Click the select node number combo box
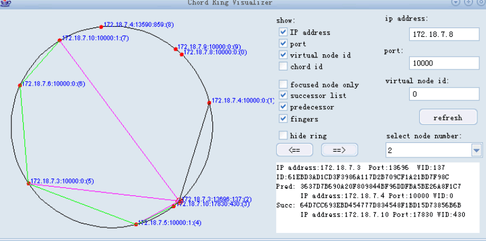This screenshot has height=241, width=486. tap(433, 150)
